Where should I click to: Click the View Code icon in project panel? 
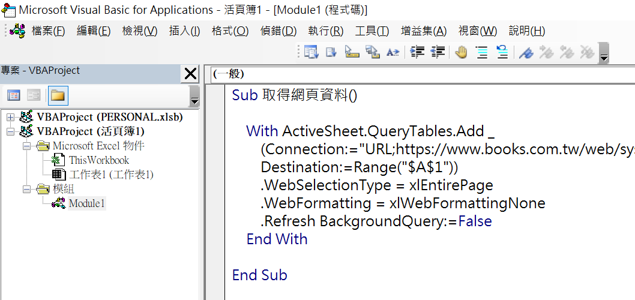tap(14, 95)
